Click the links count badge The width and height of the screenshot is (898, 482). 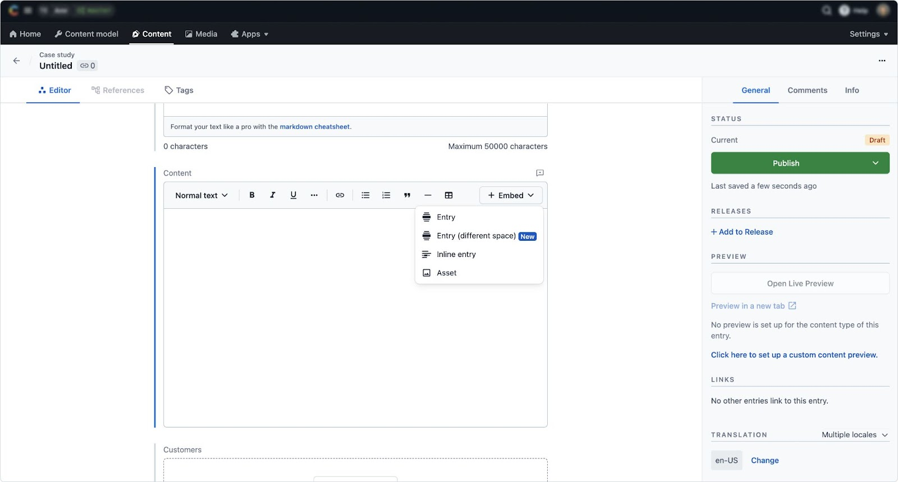[88, 66]
